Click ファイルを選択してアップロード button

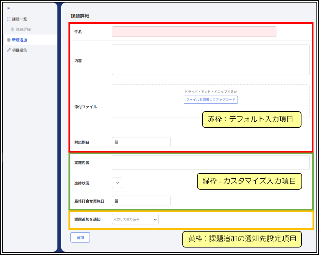(211, 100)
